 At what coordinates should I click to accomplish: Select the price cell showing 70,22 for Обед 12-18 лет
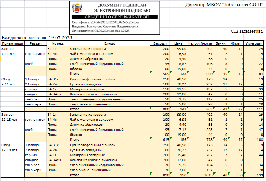click(x=178, y=150)
